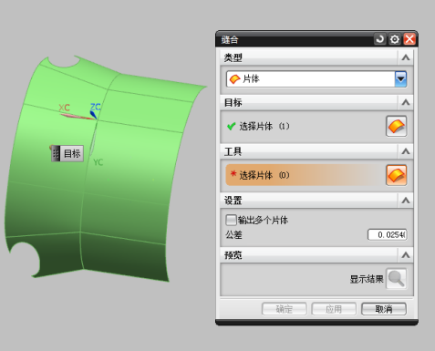
Task: Close the 缝合 dialog with red X
Action: coord(409,39)
